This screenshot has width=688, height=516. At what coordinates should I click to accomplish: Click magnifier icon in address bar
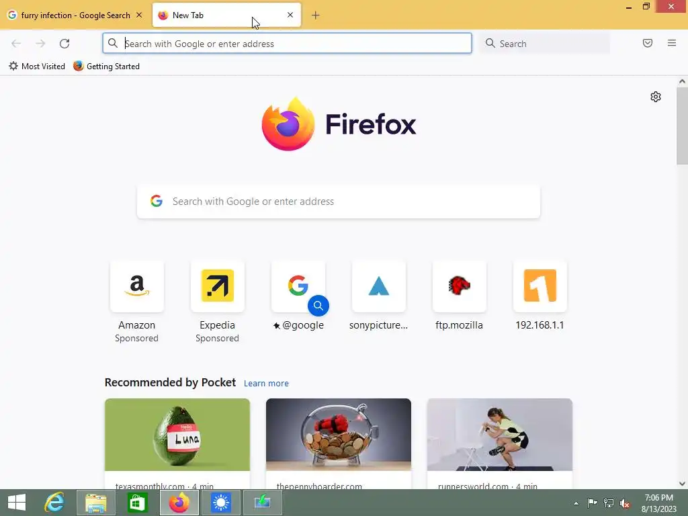click(x=113, y=43)
